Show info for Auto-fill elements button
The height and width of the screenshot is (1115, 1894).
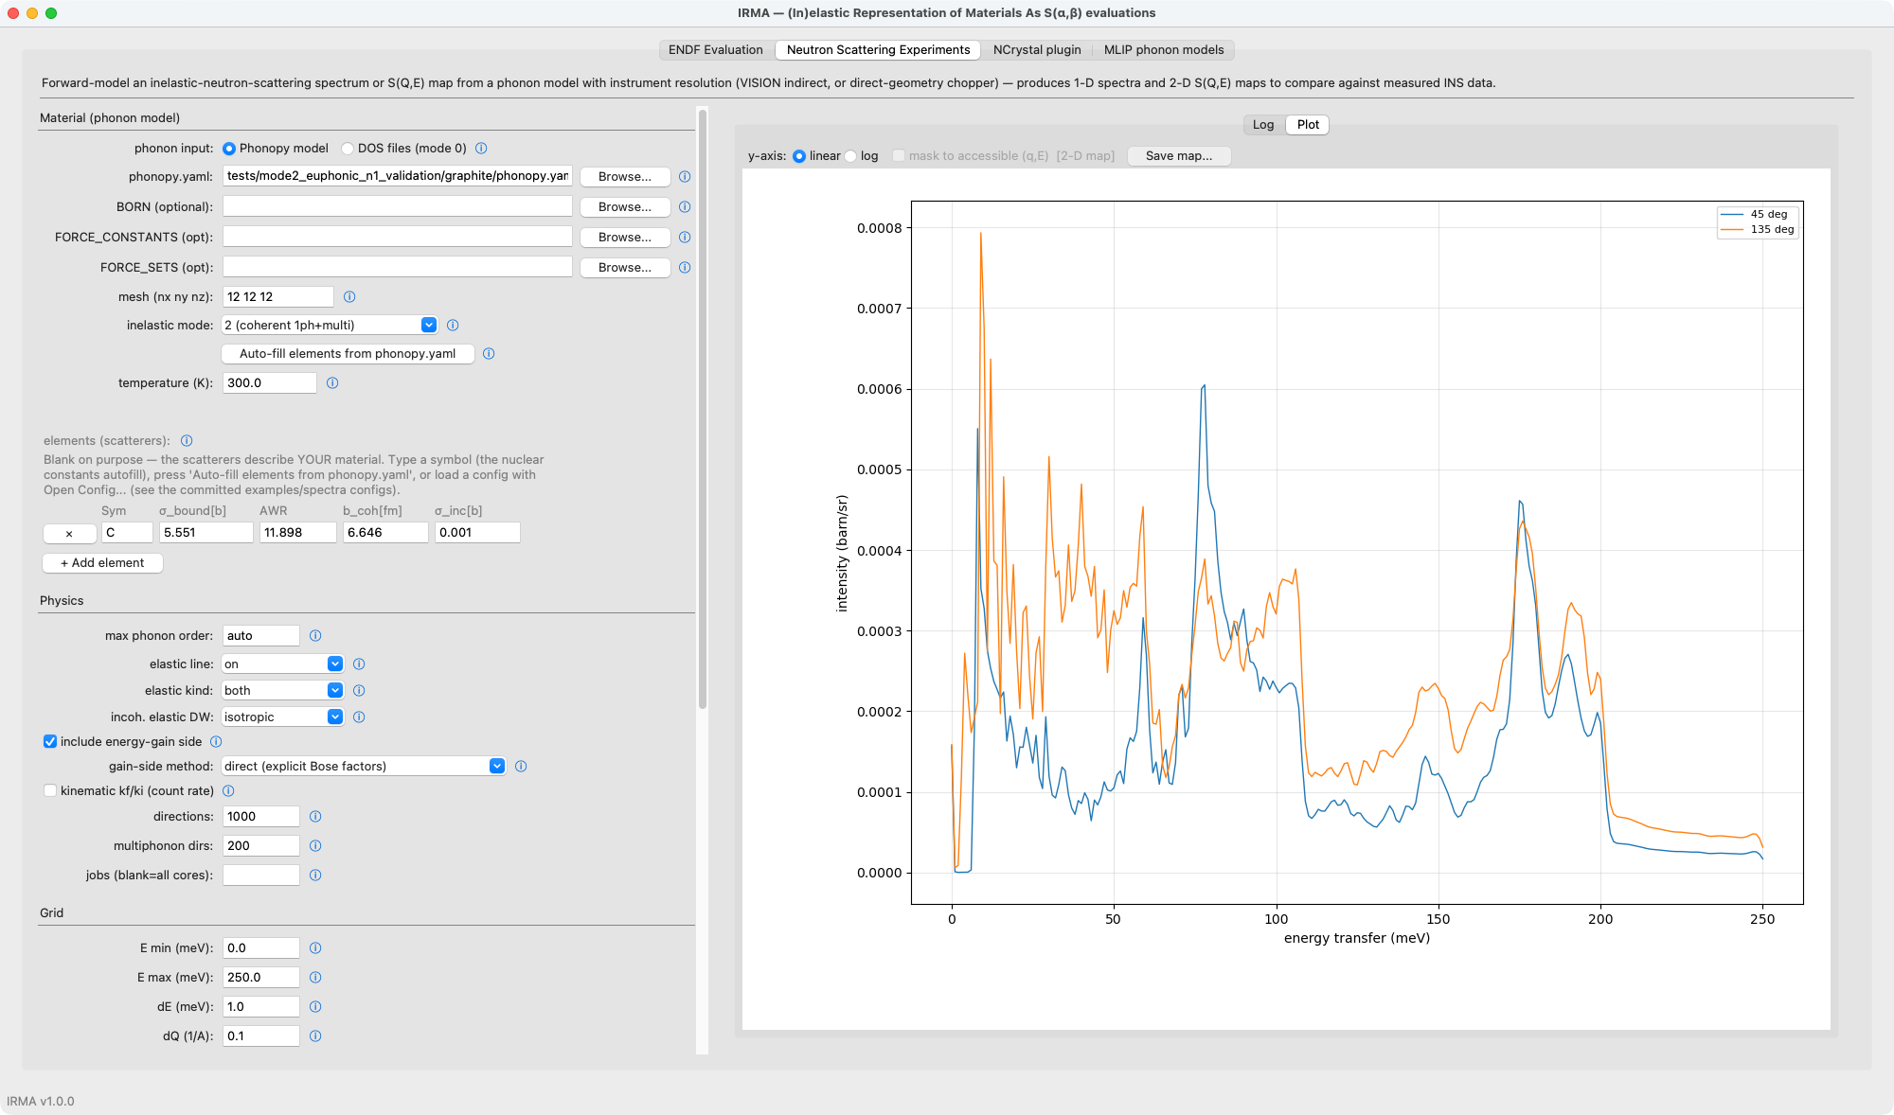(x=489, y=354)
